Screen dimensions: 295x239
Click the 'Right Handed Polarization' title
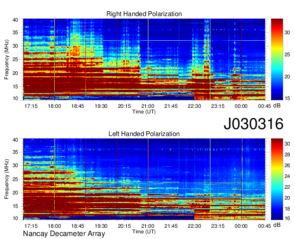point(144,14)
